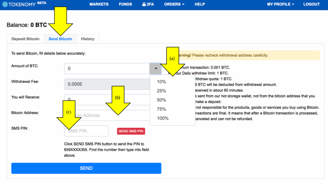Open the MARKETS page
The image size is (328, 182).
coord(99,4)
